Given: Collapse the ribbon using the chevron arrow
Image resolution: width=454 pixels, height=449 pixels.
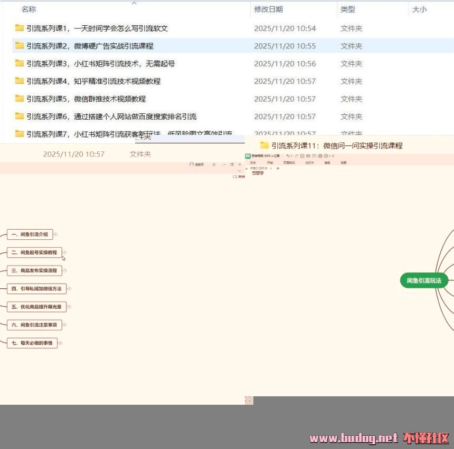Looking at the screenshot, I should pyautogui.click(x=239, y=171).
